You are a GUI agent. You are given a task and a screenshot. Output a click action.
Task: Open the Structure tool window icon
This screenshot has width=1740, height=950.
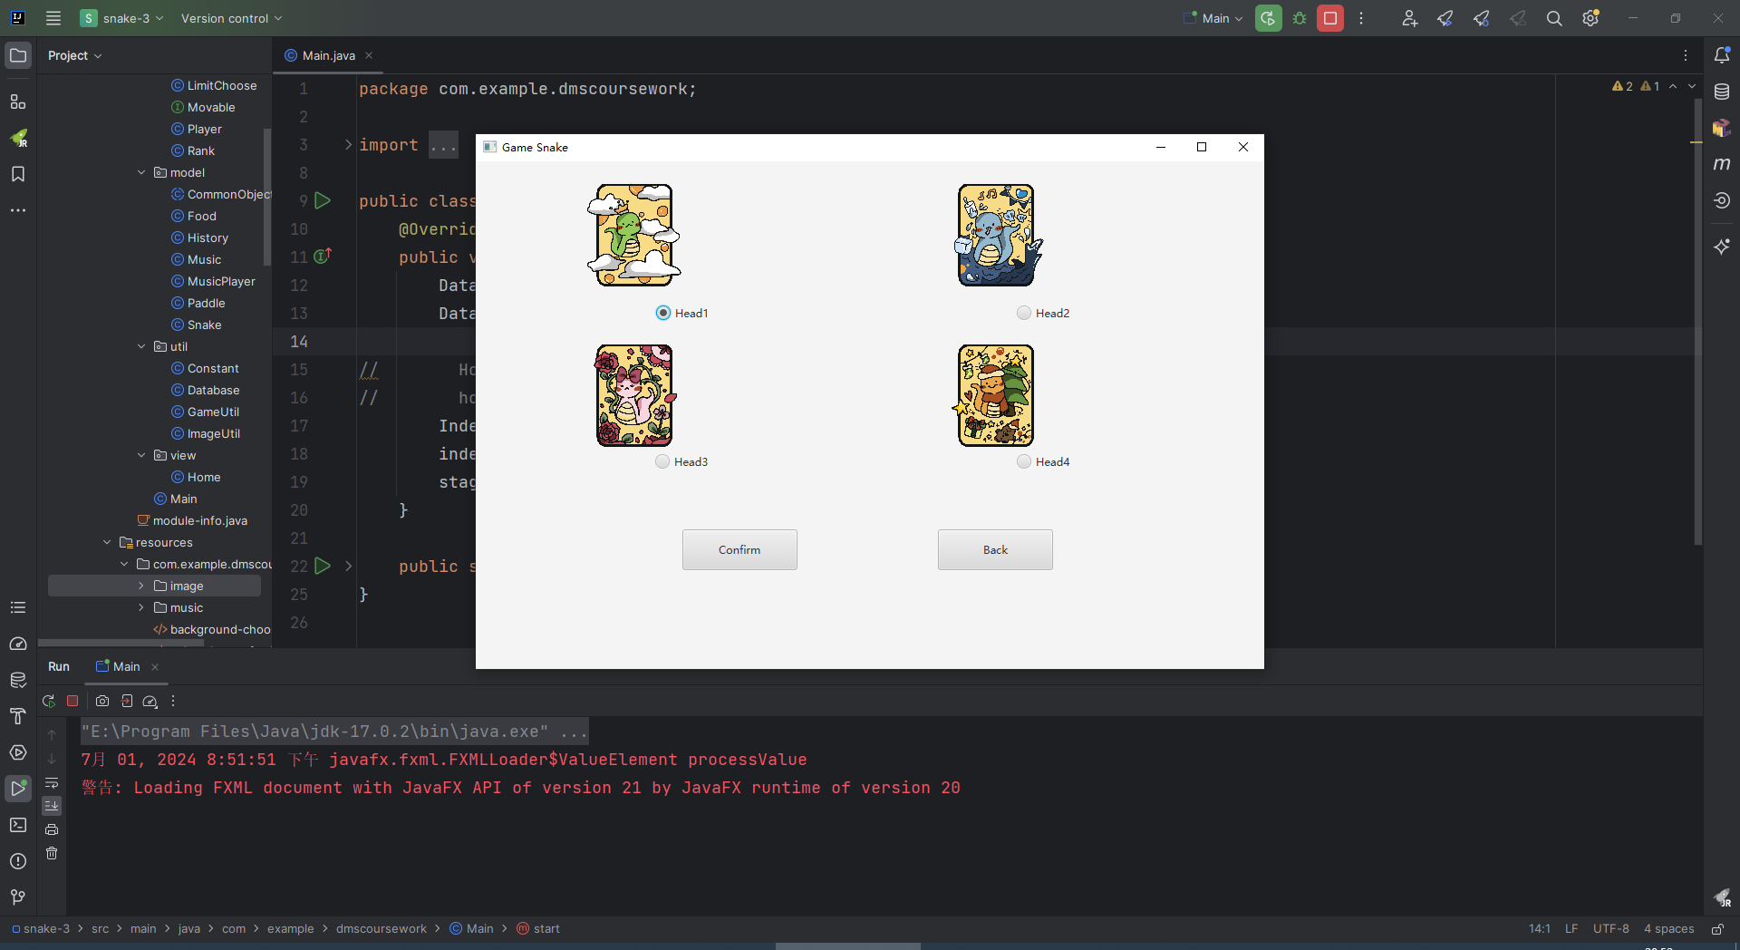pos(18,102)
